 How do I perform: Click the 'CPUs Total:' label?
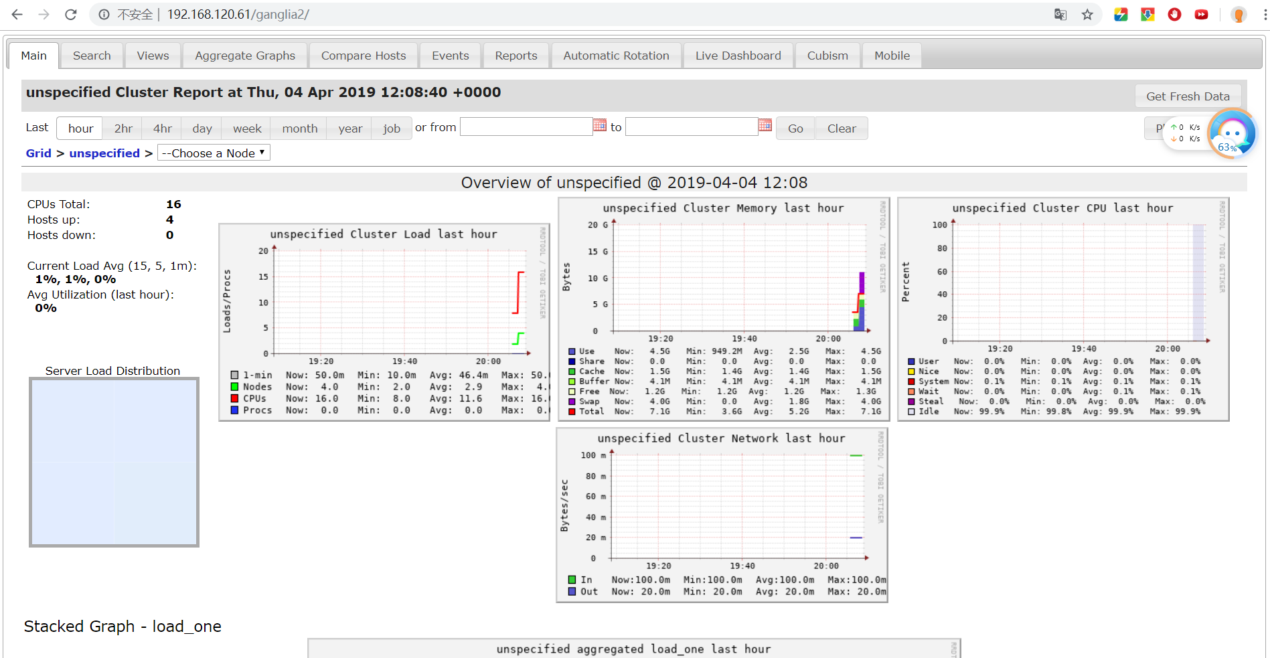58,204
